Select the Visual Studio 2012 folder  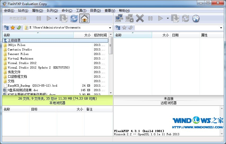coord(22,63)
